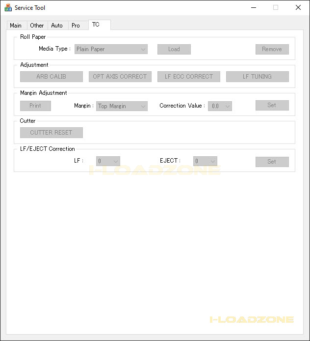The height and width of the screenshot is (341, 310).
Task: Close the Service Tool window
Action: [298, 7]
